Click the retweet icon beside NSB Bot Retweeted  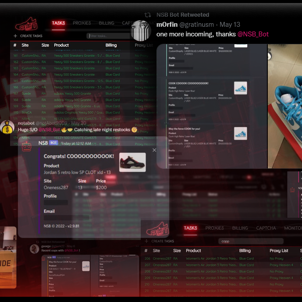click(148, 15)
